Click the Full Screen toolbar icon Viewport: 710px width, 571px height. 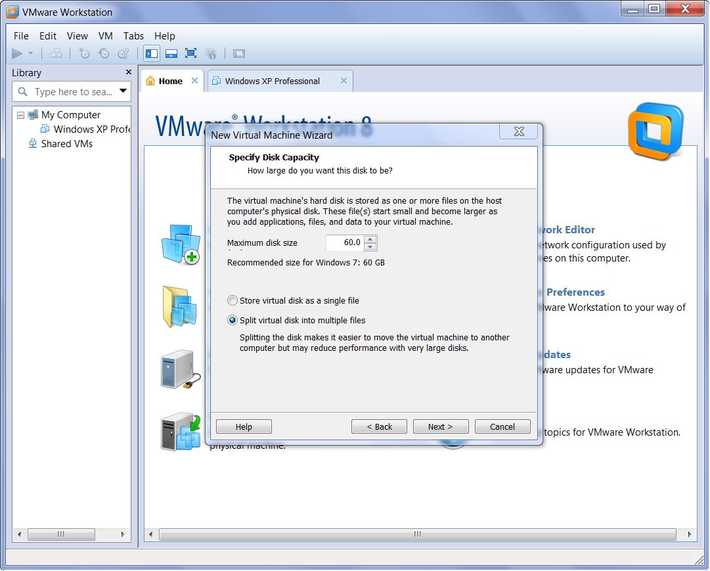(x=190, y=53)
